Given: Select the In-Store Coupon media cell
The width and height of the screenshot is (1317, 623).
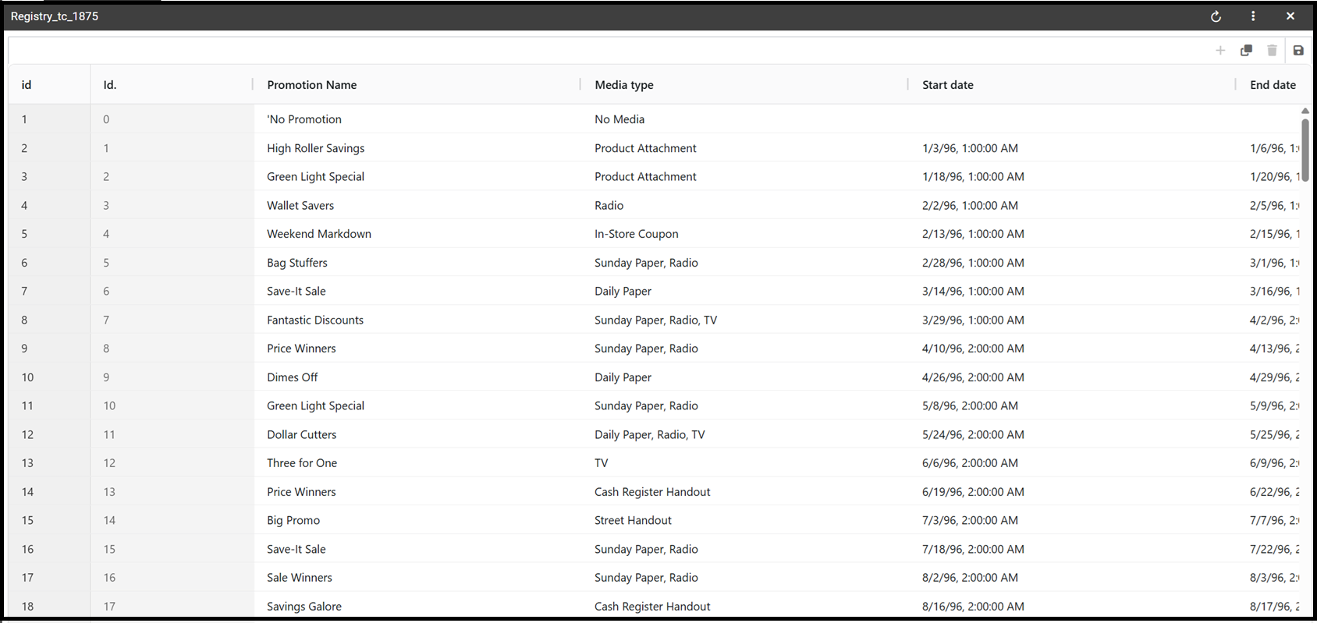Looking at the screenshot, I should tap(745, 234).
